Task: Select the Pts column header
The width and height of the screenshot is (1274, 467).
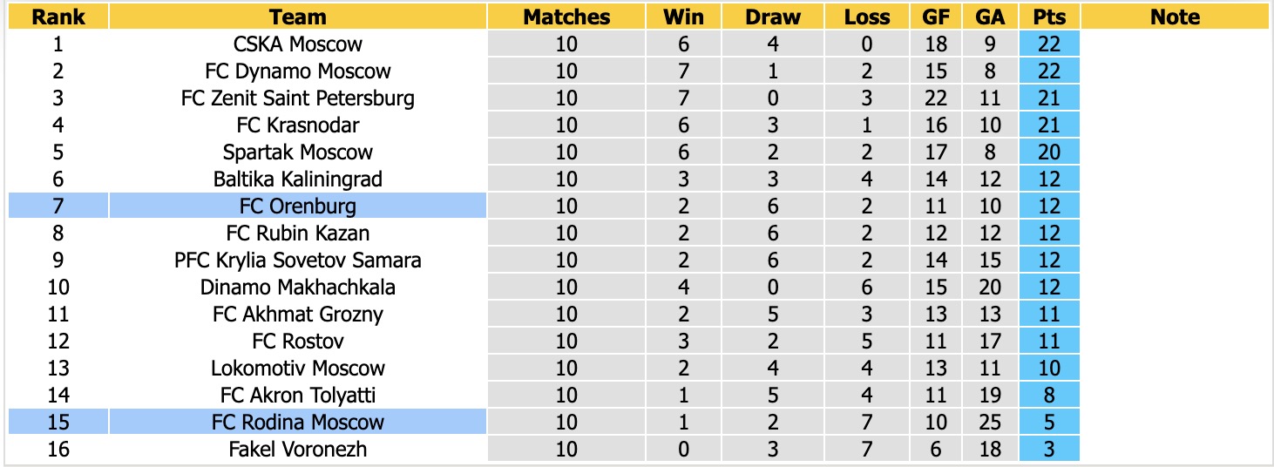Action: pos(1049,17)
